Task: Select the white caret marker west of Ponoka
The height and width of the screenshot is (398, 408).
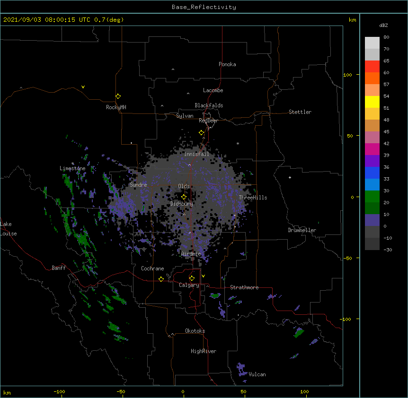Action: coord(173,69)
